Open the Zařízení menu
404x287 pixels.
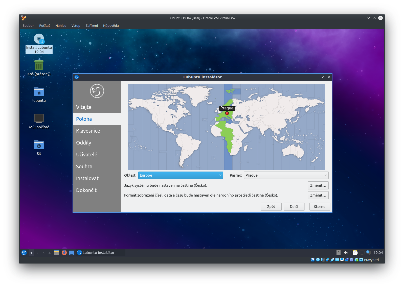point(92,26)
